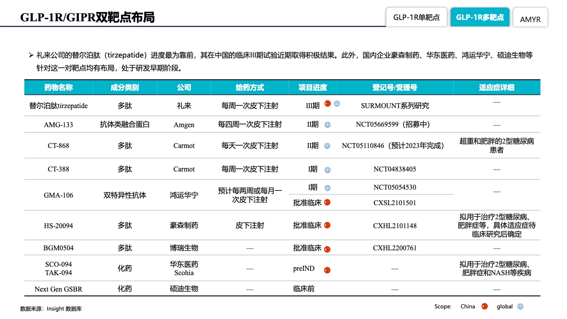
Task: Click the globe icon in the AMG-133 row
Action: coord(327,125)
